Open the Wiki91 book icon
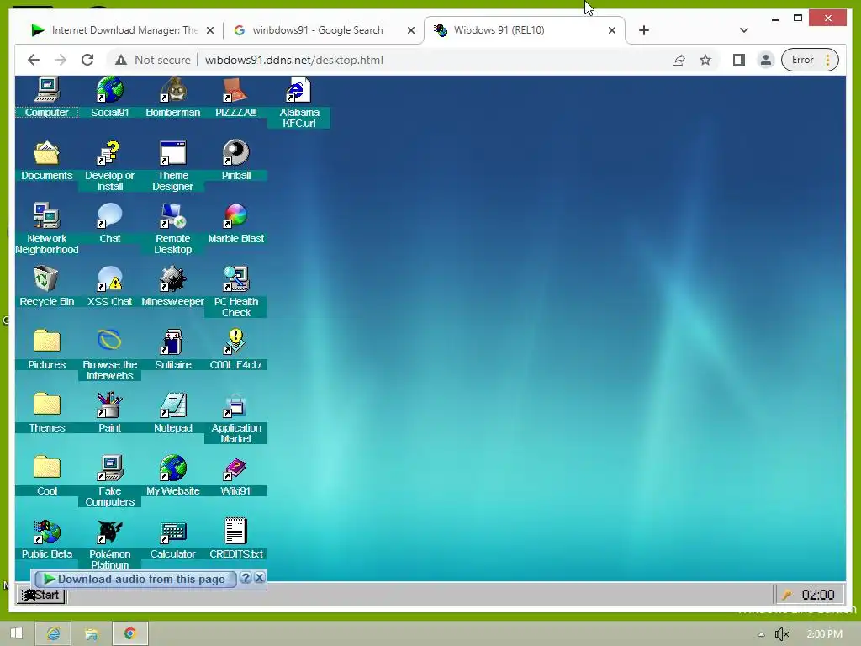The width and height of the screenshot is (861, 646). (x=236, y=476)
